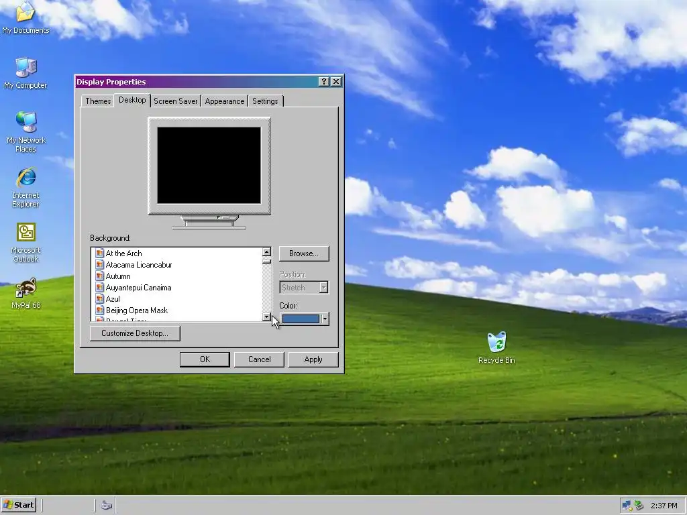Click the 2:37 PM taskbar clock
Viewport: 687px width, 515px height.
coord(664,506)
